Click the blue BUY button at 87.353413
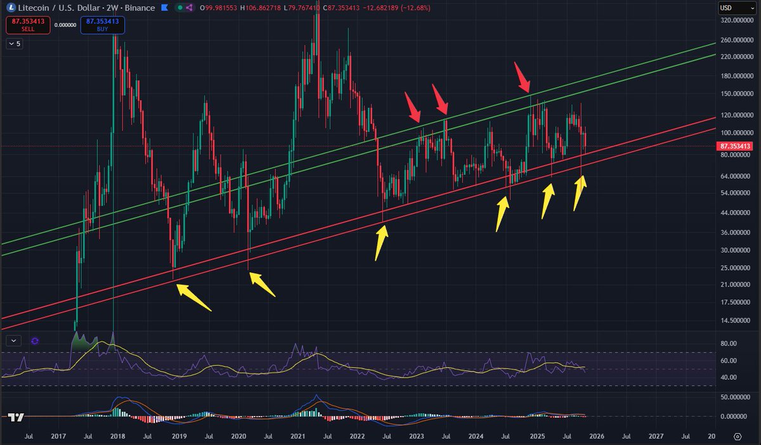 click(103, 25)
